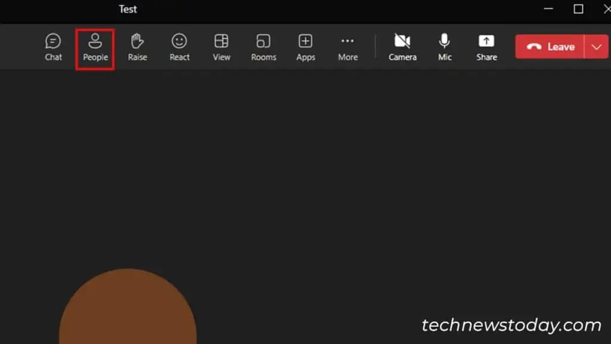Open the View layout options
Image resolution: width=611 pixels, height=344 pixels.
221,47
